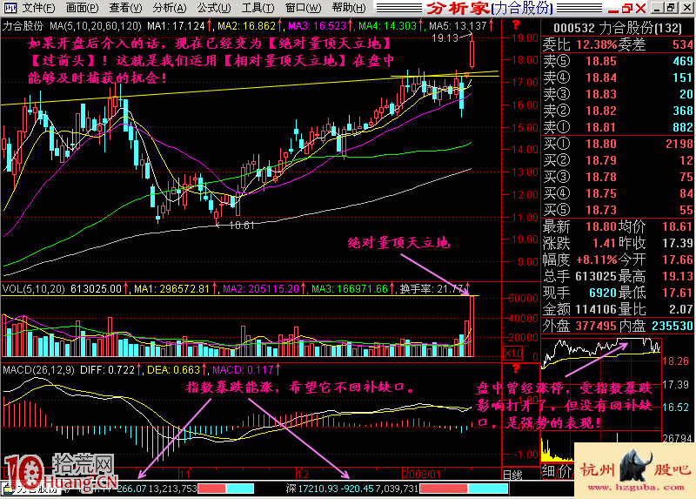Click the 量比 2.07 value
The image size is (696, 499).
click(x=681, y=309)
